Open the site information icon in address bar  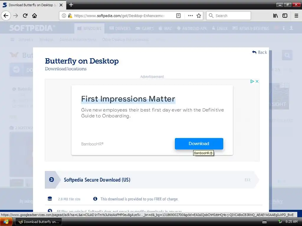click(64, 16)
